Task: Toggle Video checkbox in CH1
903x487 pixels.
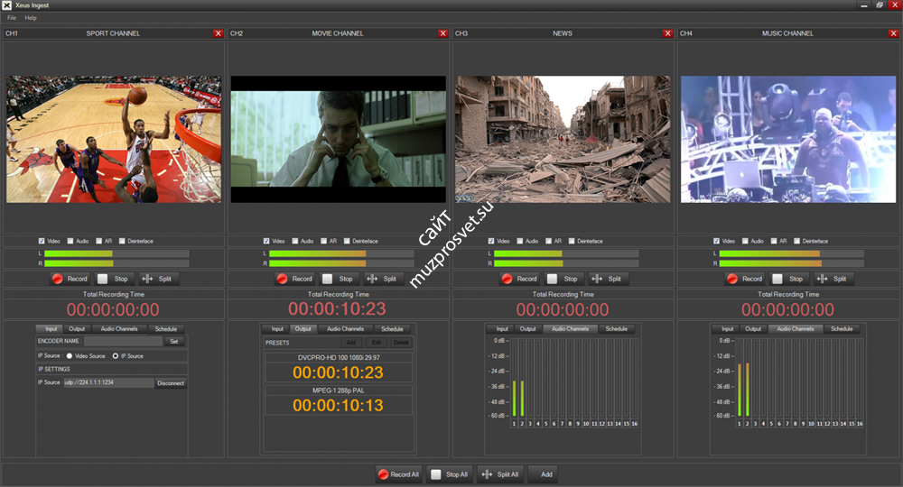Action: tap(42, 241)
